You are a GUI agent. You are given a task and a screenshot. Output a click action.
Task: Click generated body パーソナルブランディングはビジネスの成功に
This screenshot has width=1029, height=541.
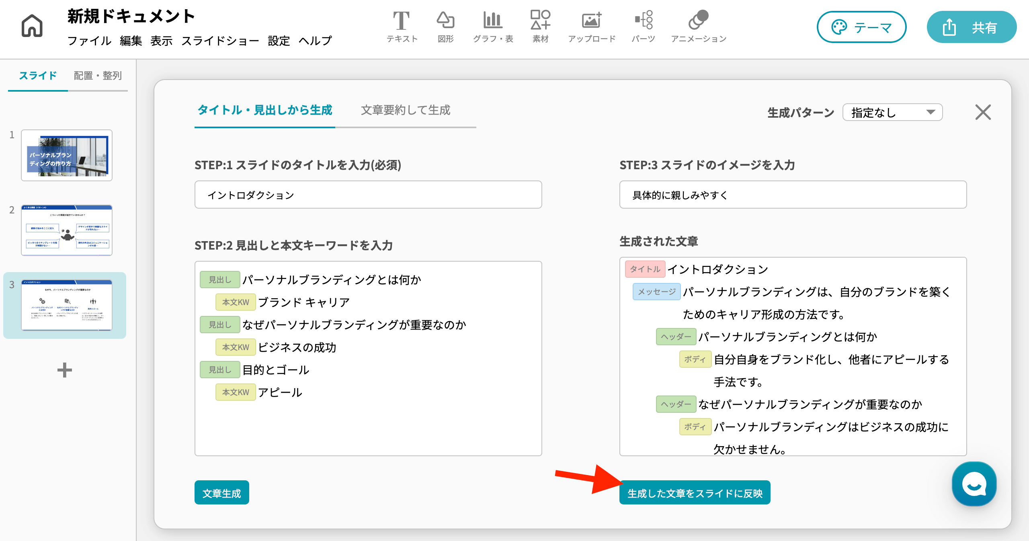pos(831,427)
